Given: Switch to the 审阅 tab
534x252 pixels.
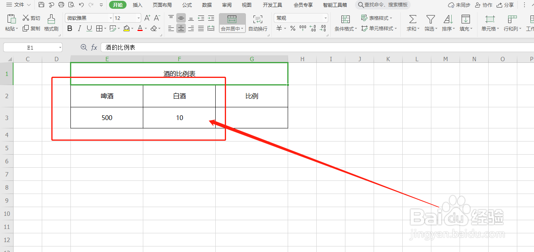Looking at the screenshot, I should click(227, 5).
